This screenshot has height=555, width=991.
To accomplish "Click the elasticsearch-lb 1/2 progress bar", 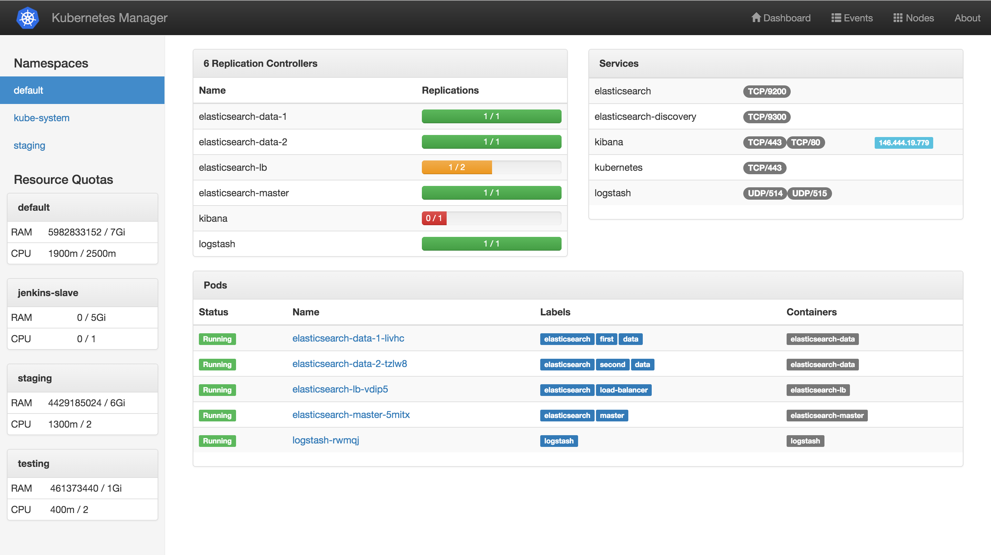I will point(456,167).
